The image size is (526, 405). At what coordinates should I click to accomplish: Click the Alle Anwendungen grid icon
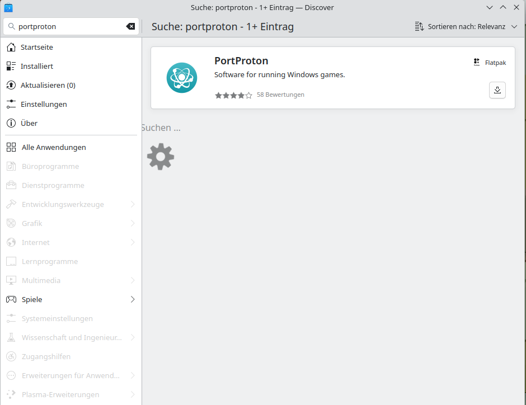pos(11,147)
